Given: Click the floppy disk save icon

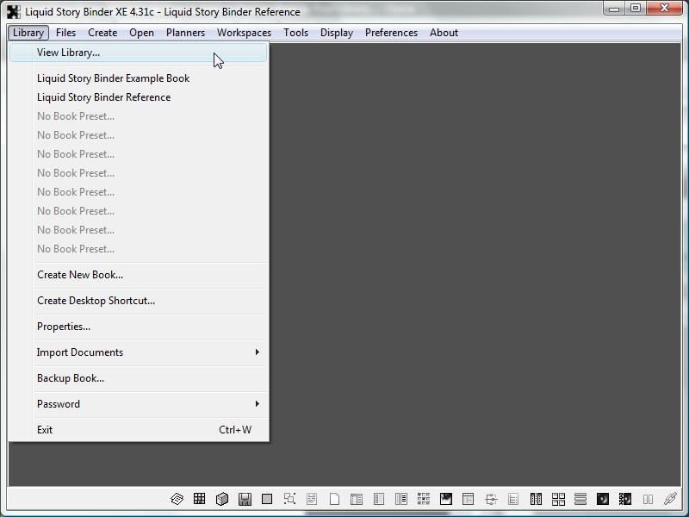Looking at the screenshot, I should coord(245,499).
